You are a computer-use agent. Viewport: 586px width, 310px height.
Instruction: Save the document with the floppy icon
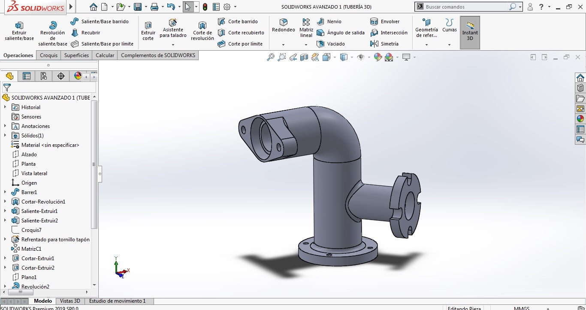point(137,7)
